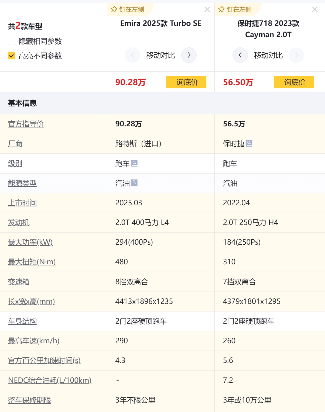Select Emira price 90.28万 in red
325x412 pixels.
131,82
